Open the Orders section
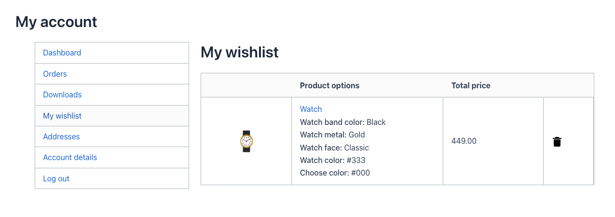The height and width of the screenshot is (217, 615). coord(55,74)
